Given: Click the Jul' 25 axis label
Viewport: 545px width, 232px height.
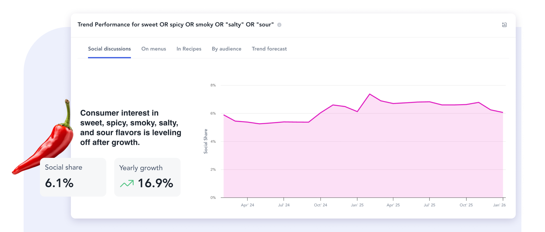Looking at the screenshot, I should coord(429,205).
